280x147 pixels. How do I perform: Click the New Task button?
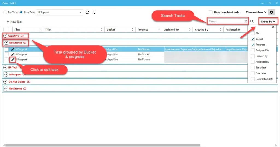[14, 22]
